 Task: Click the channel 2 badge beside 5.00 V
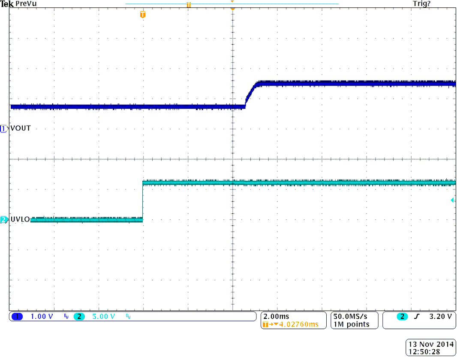click(79, 317)
